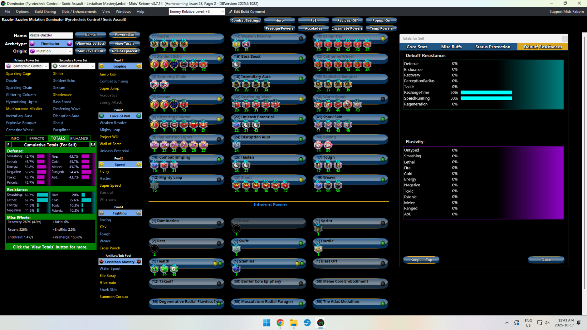Toggle the Weave power active indicator
This screenshot has height=330, width=587.
tap(383, 180)
